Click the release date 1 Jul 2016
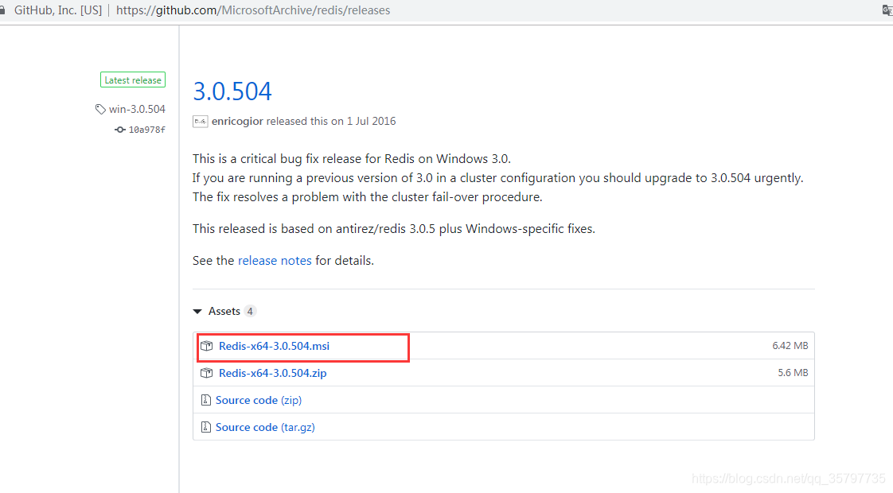This screenshot has height=493, width=893. click(x=372, y=121)
